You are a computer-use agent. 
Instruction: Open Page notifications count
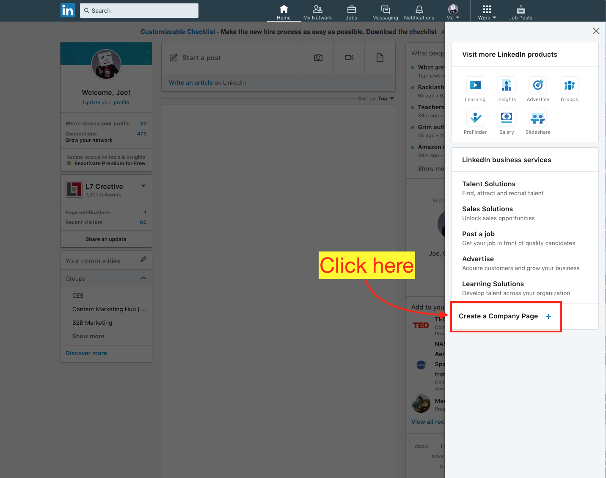[106, 213]
